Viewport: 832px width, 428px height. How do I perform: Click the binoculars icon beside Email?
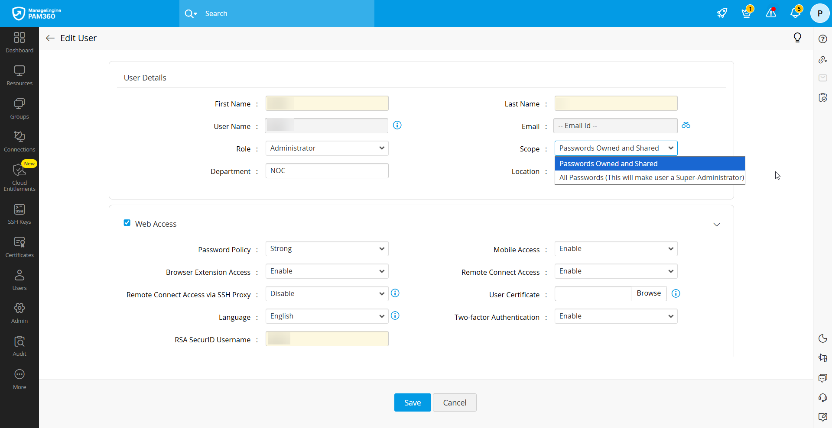pos(686,126)
